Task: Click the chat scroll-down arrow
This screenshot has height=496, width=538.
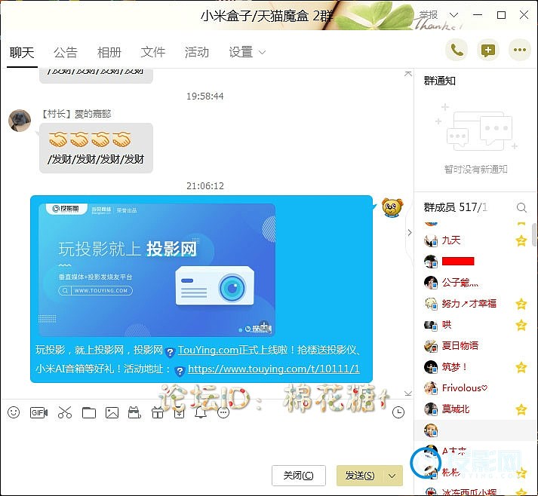Action: click(408, 393)
